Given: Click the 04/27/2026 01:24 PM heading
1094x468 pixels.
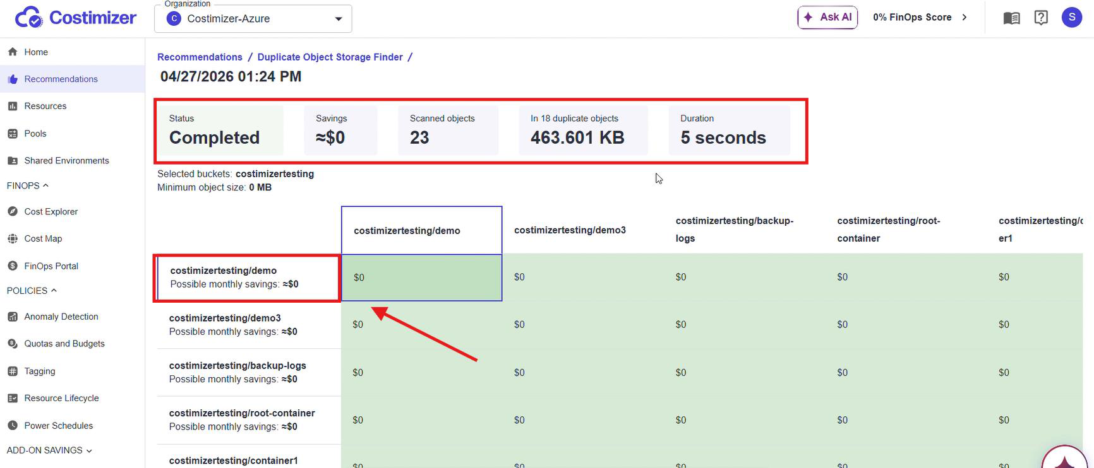Looking at the screenshot, I should 231,76.
